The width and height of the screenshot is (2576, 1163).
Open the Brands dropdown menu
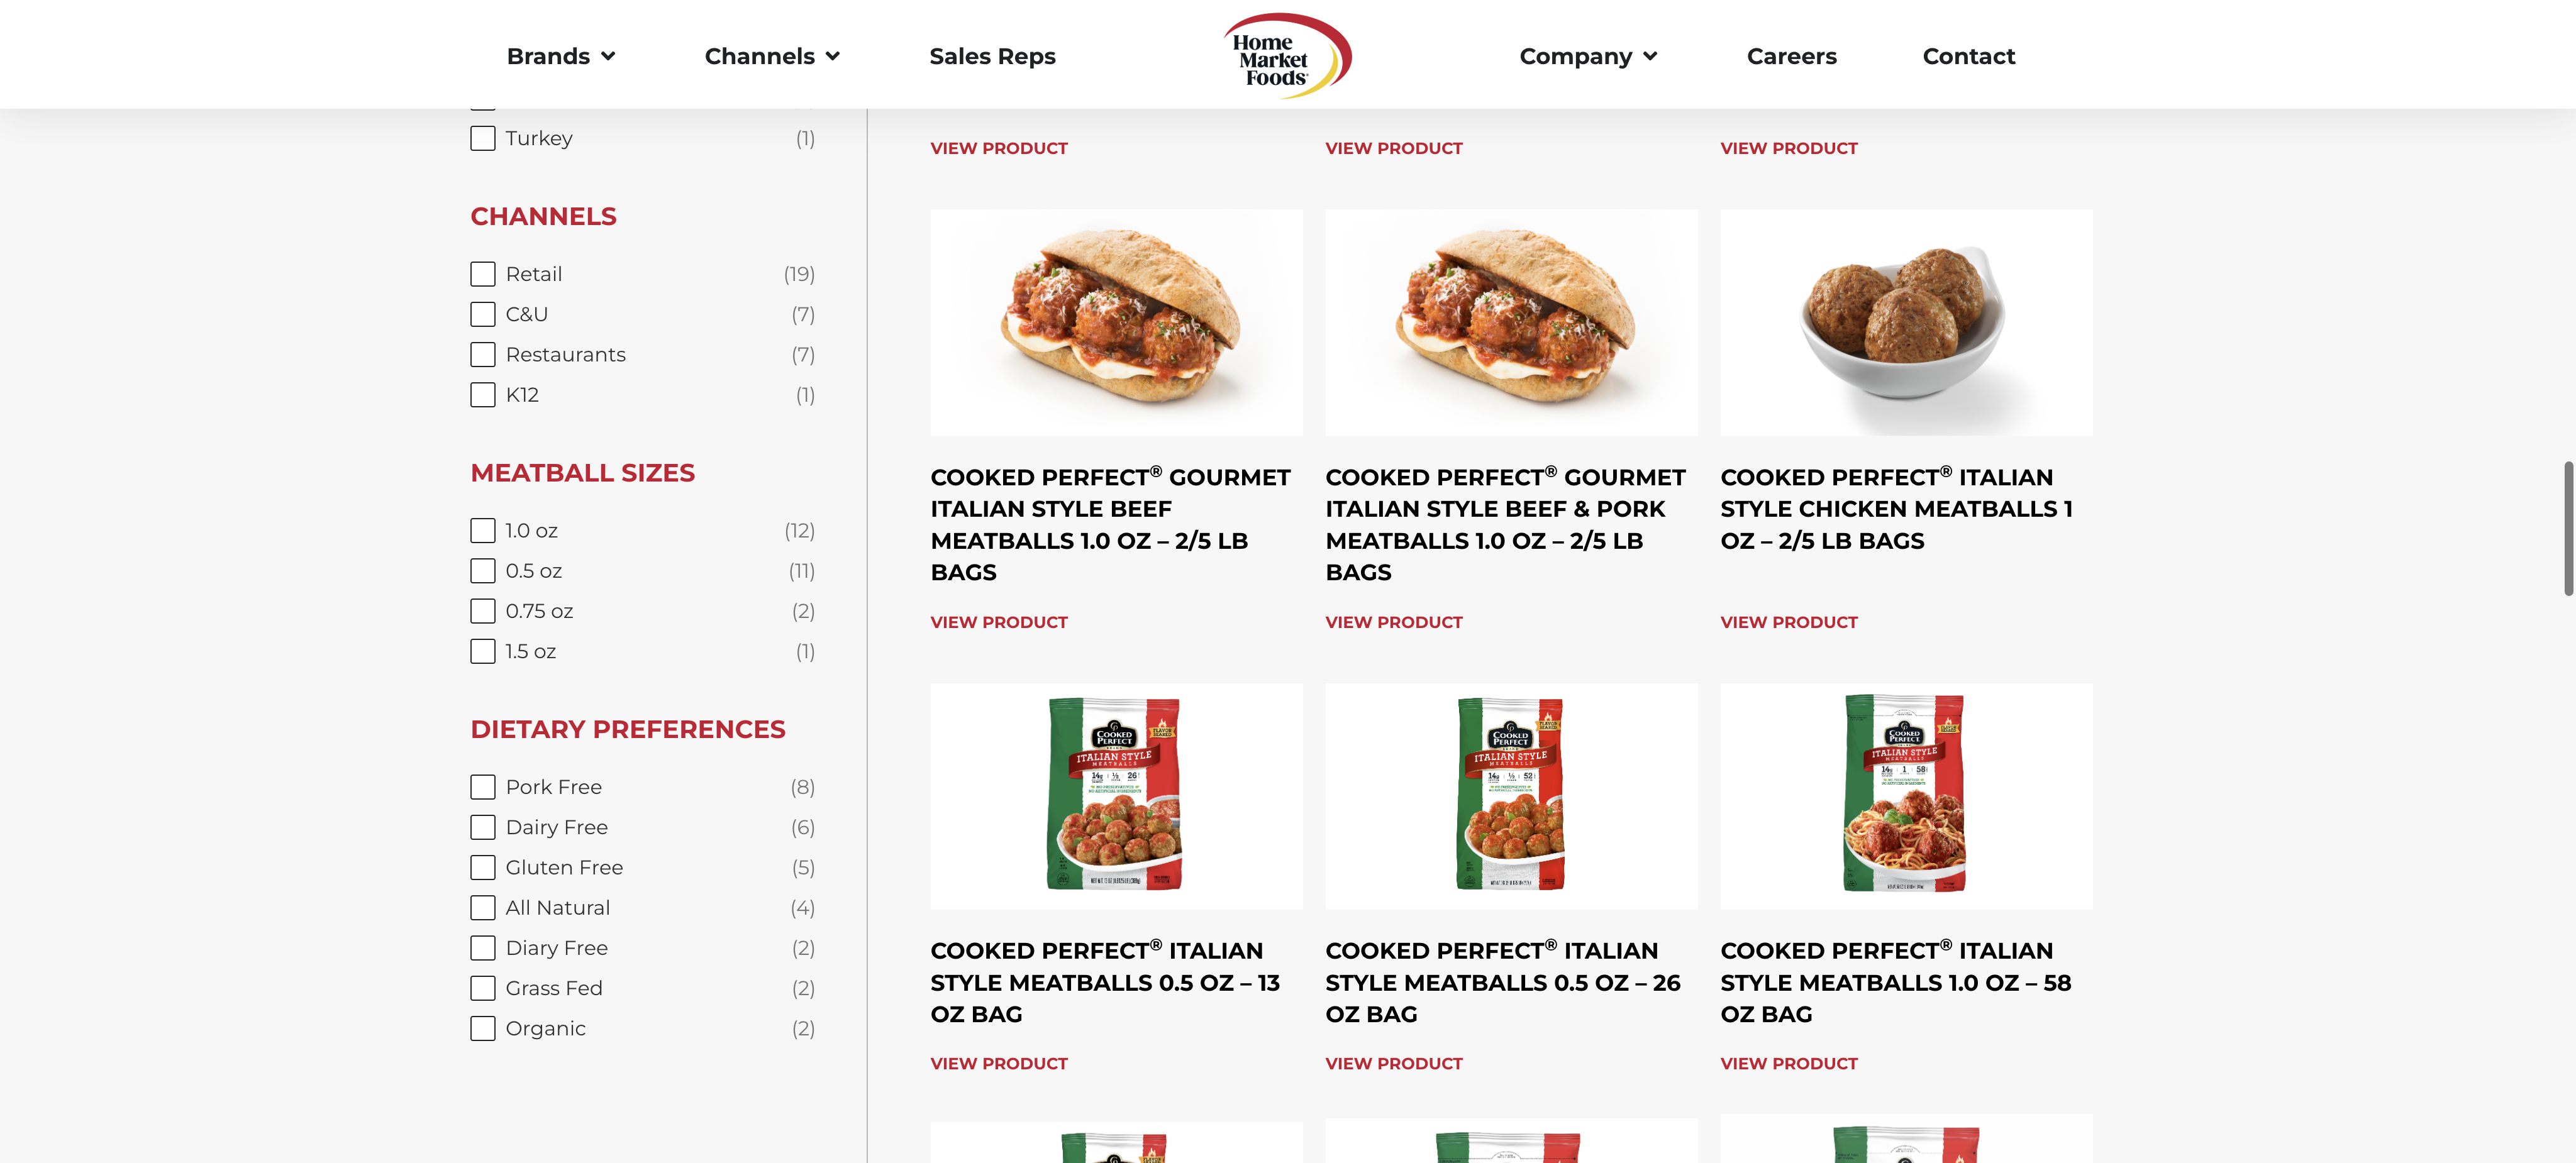tap(561, 56)
